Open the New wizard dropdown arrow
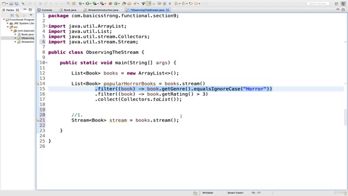 tap(7, 4)
